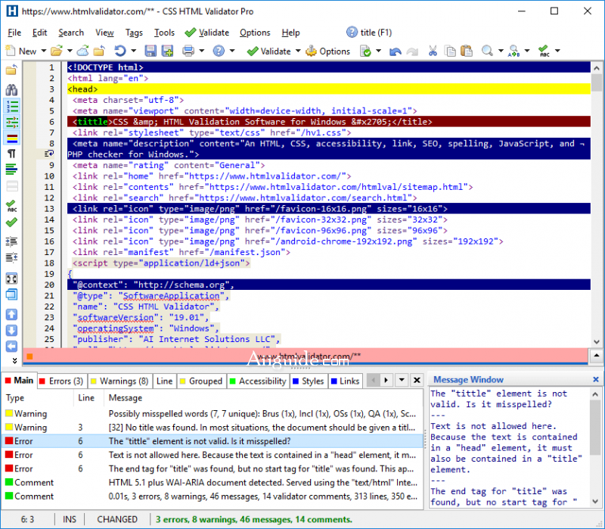Click the Save As floppy-plus icon
The image size is (605, 529).
coord(167,51)
